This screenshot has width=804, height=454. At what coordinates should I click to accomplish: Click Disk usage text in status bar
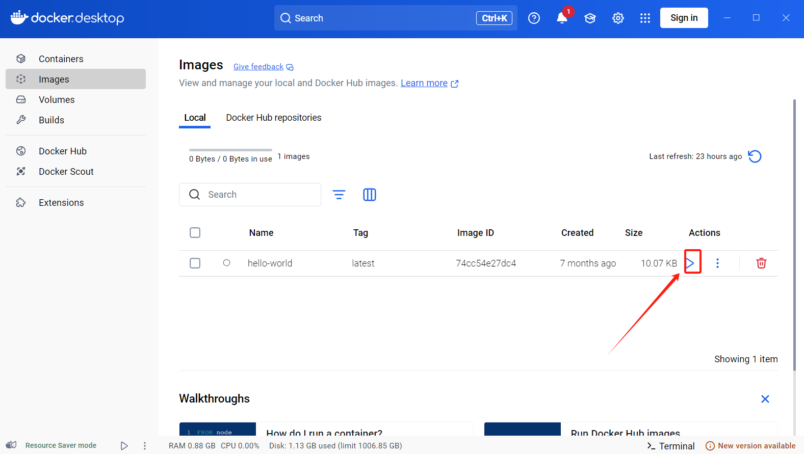point(335,446)
